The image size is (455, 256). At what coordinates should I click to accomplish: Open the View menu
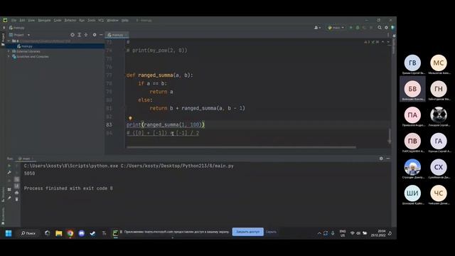click(31, 21)
